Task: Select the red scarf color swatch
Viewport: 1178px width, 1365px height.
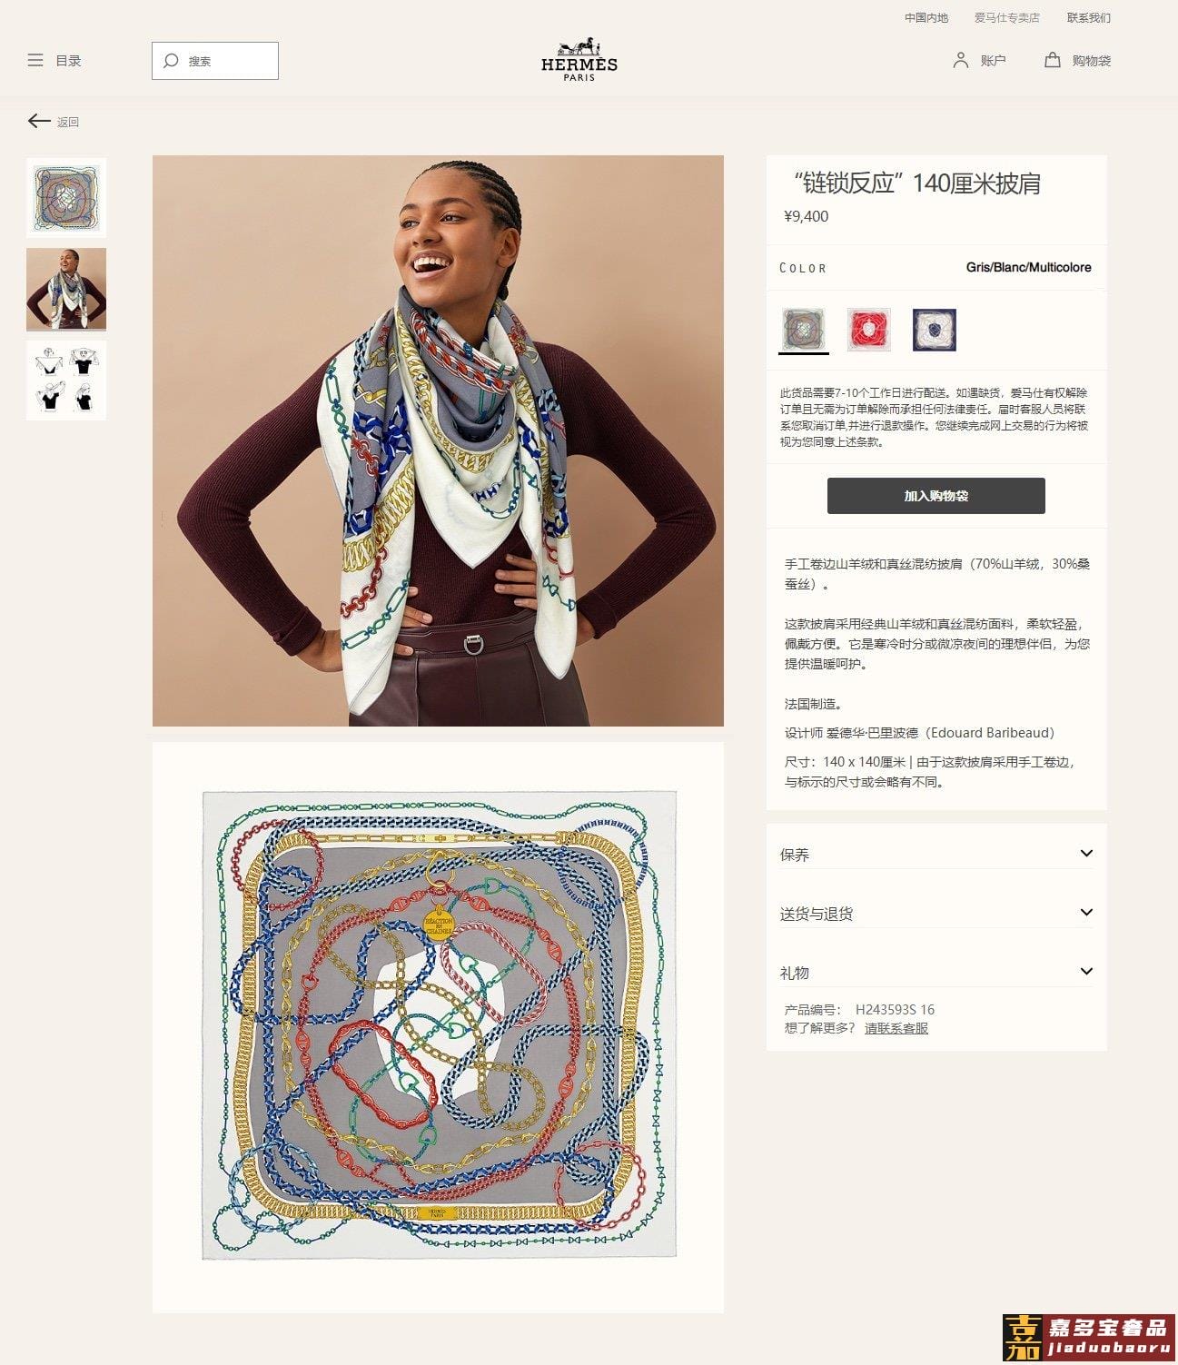Action: [x=869, y=329]
